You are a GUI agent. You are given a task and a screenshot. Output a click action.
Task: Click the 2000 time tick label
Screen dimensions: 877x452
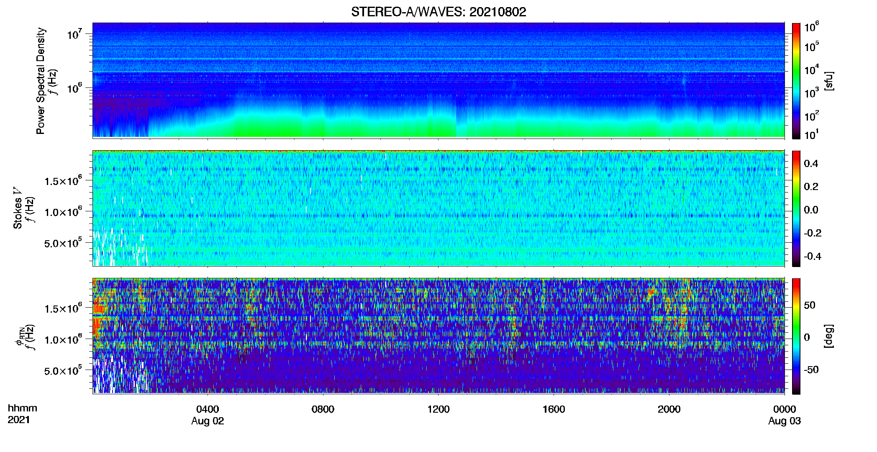(x=669, y=409)
